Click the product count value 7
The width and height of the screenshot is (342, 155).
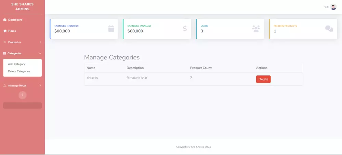(x=191, y=78)
